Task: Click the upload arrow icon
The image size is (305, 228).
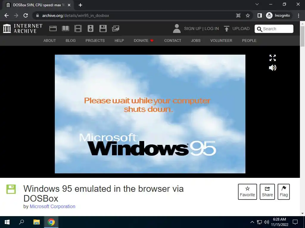Action: pos(226,28)
